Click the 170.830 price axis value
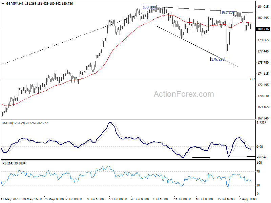 pos(263,96)
